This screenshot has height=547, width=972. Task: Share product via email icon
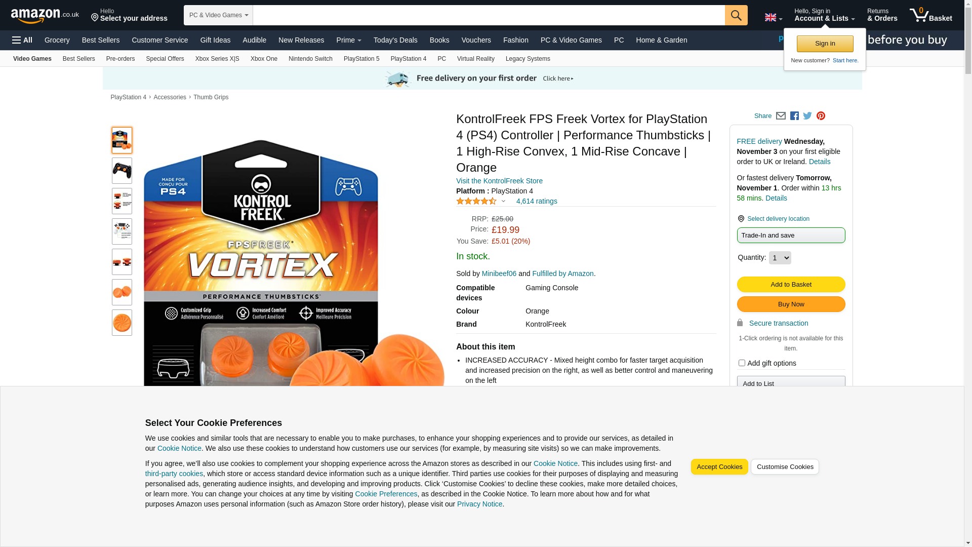pyautogui.click(x=781, y=116)
